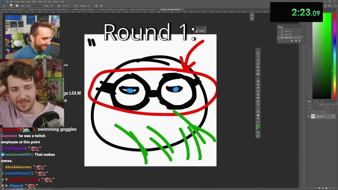
Task: Open the File menu
Action: click(x=7, y=2)
